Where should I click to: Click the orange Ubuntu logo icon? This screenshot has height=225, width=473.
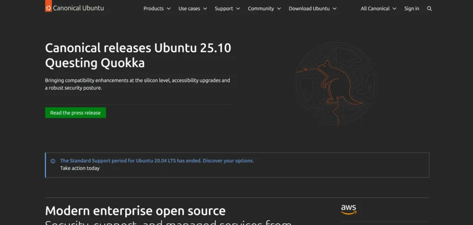(49, 7)
